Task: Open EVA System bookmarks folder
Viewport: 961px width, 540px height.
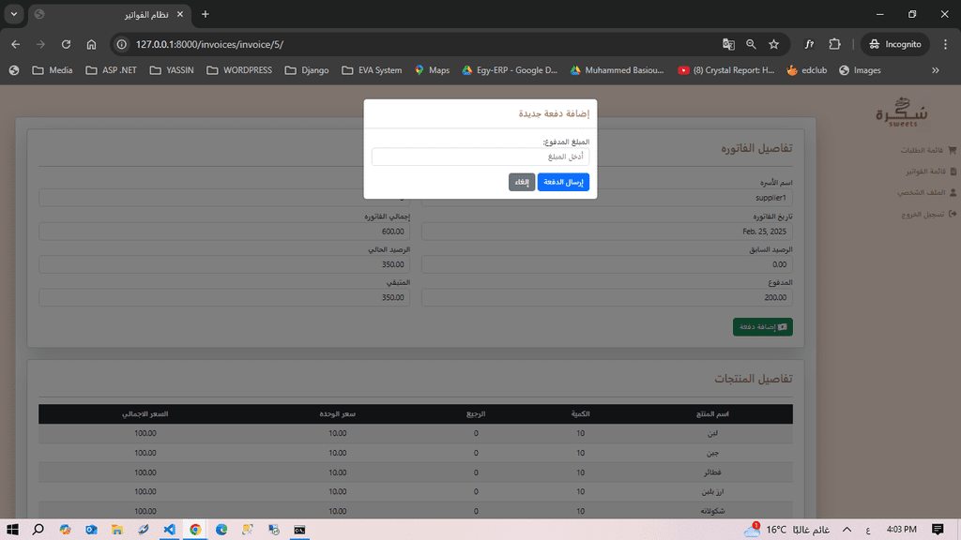Action: [x=372, y=70]
